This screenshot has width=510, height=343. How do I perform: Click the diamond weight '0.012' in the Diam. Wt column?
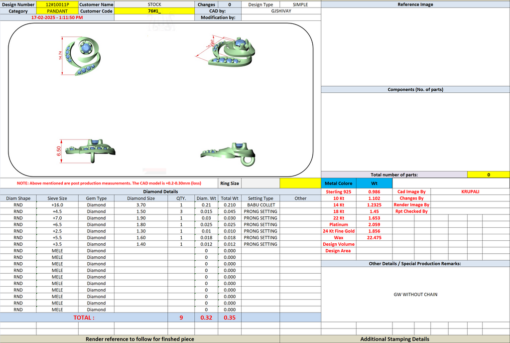pyautogui.click(x=206, y=244)
